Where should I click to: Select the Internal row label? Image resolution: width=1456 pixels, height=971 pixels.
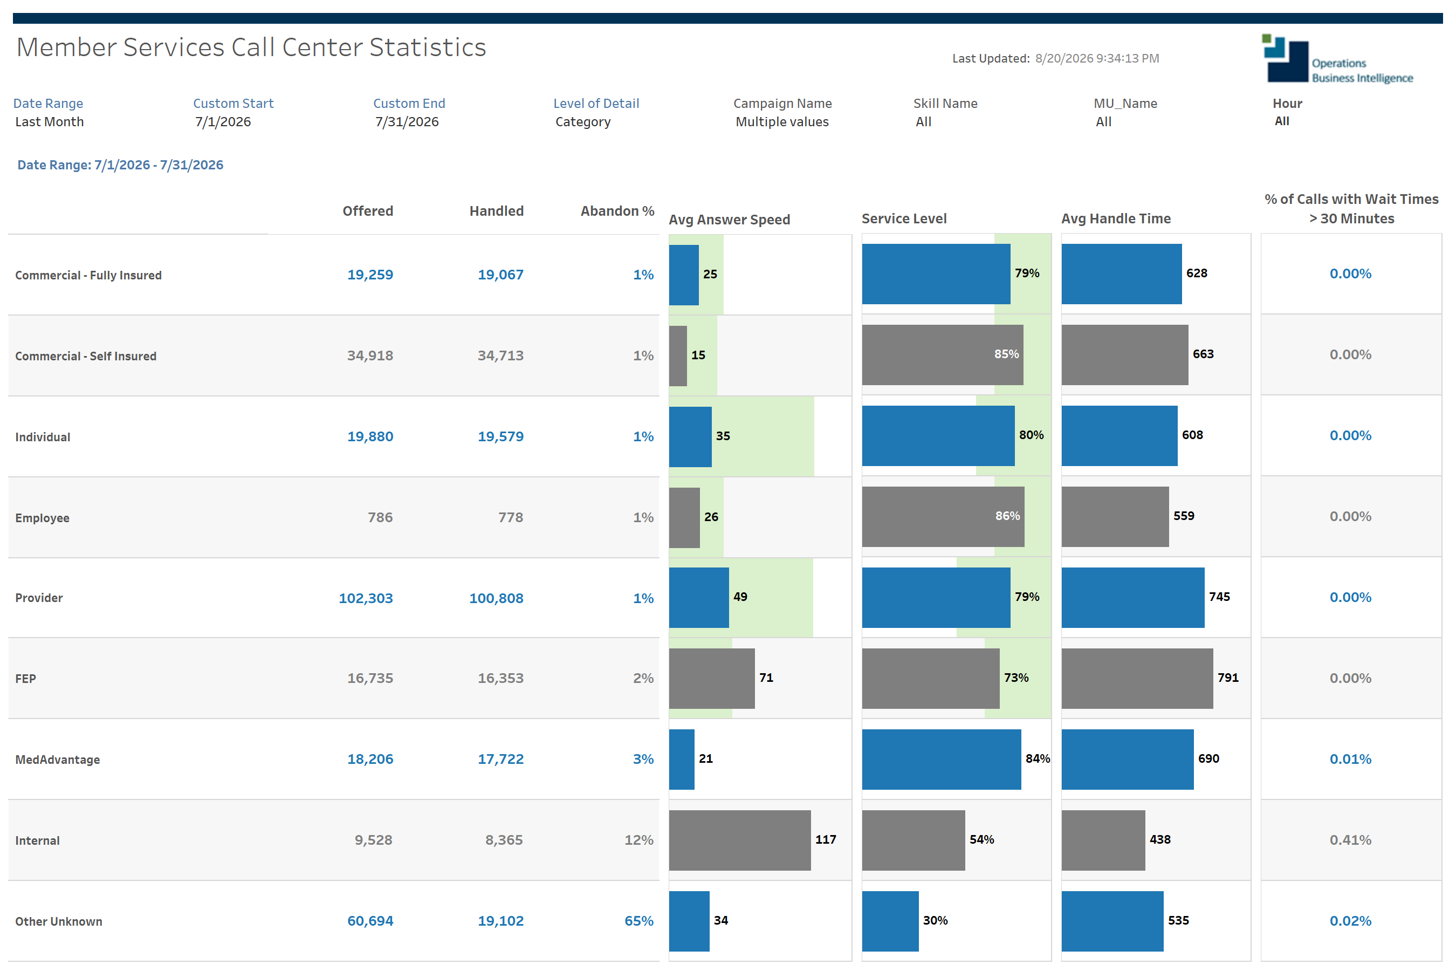pos(37,840)
